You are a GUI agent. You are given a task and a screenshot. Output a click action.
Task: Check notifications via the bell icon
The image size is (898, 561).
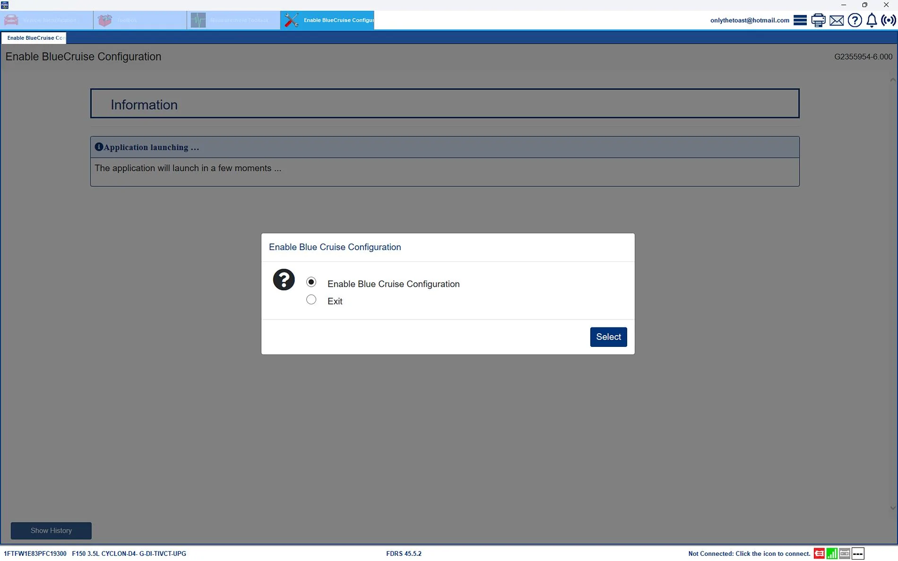coord(872,20)
